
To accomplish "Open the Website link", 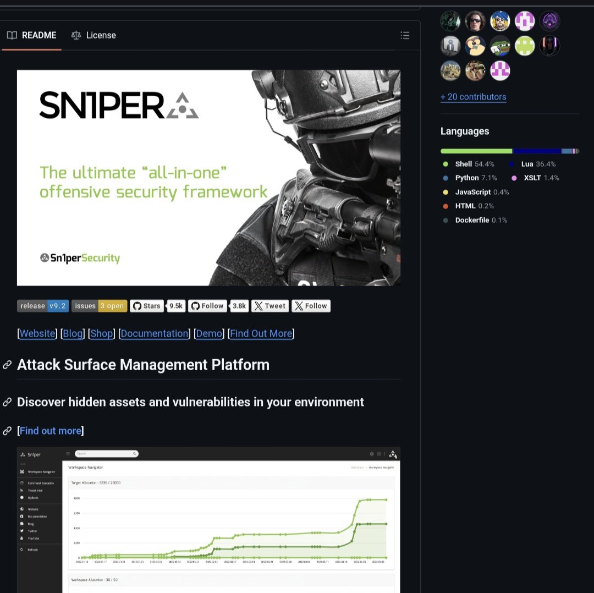I will point(37,333).
